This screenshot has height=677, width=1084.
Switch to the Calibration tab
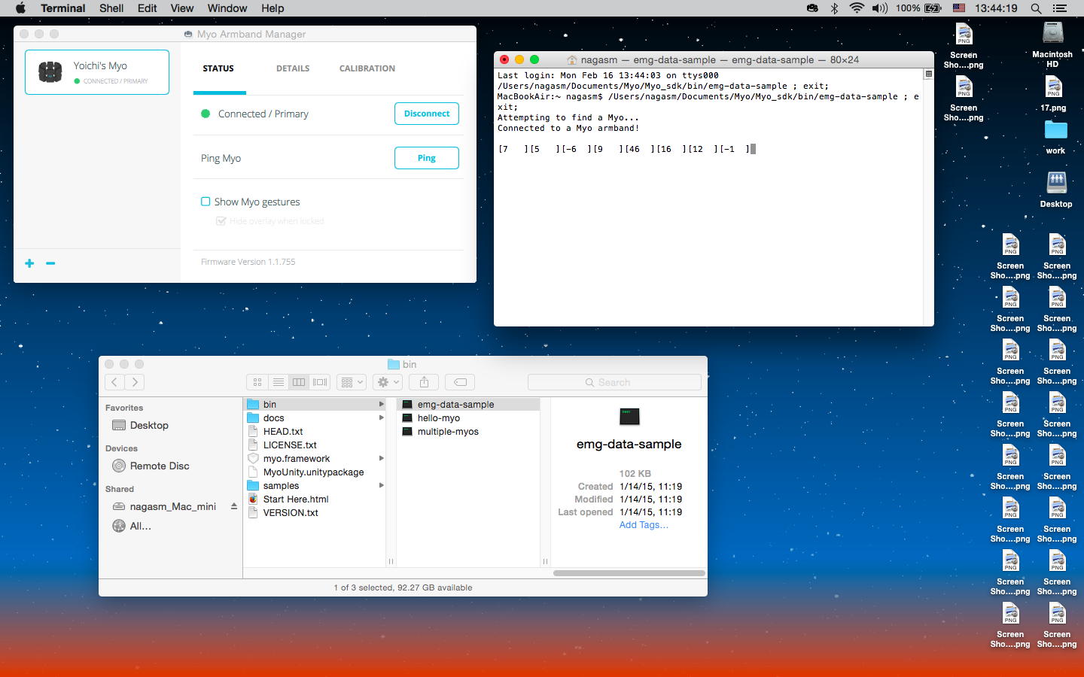click(x=367, y=68)
